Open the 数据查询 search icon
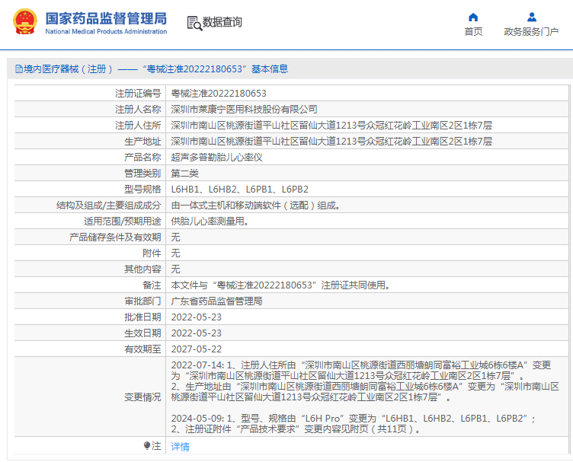Image resolution: width=573 pixels, height=462 pixels. [x=194, y=23]
